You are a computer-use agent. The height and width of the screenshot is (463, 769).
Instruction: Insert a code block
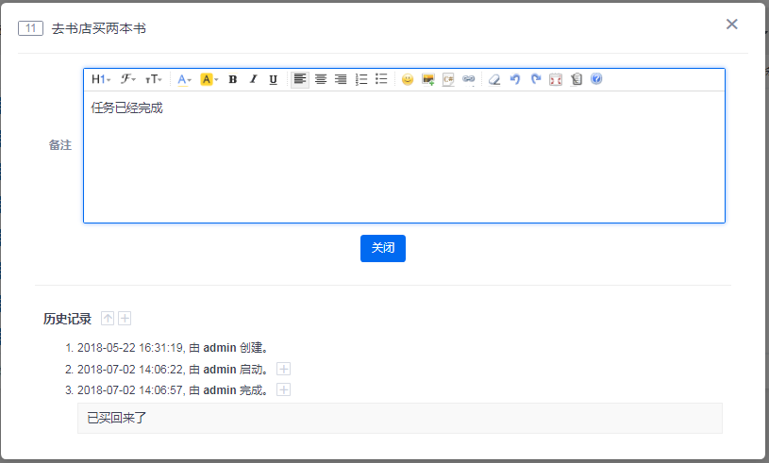448,79
